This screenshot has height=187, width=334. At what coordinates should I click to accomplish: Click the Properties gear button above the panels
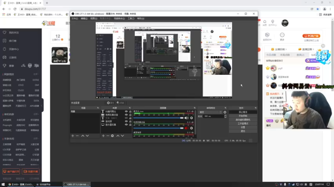pyautogui.click(x=110, y=103)
